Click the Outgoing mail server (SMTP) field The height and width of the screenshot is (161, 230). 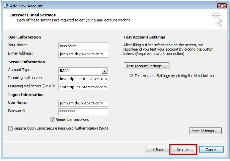[83, 87]
